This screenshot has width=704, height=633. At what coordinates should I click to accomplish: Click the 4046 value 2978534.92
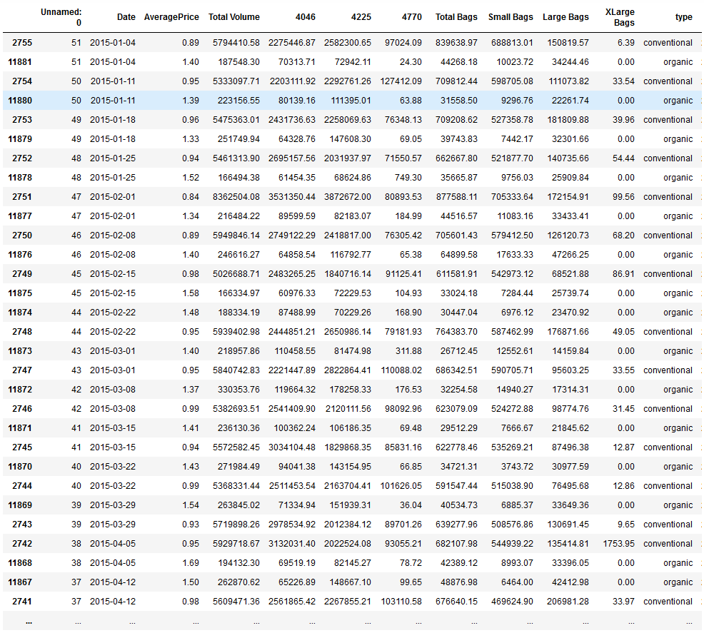292,525
